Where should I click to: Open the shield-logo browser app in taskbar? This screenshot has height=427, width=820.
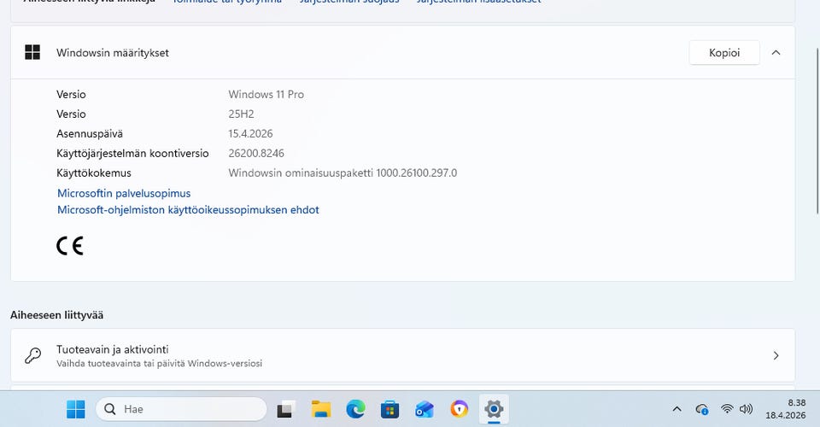[x=460, y=409]
